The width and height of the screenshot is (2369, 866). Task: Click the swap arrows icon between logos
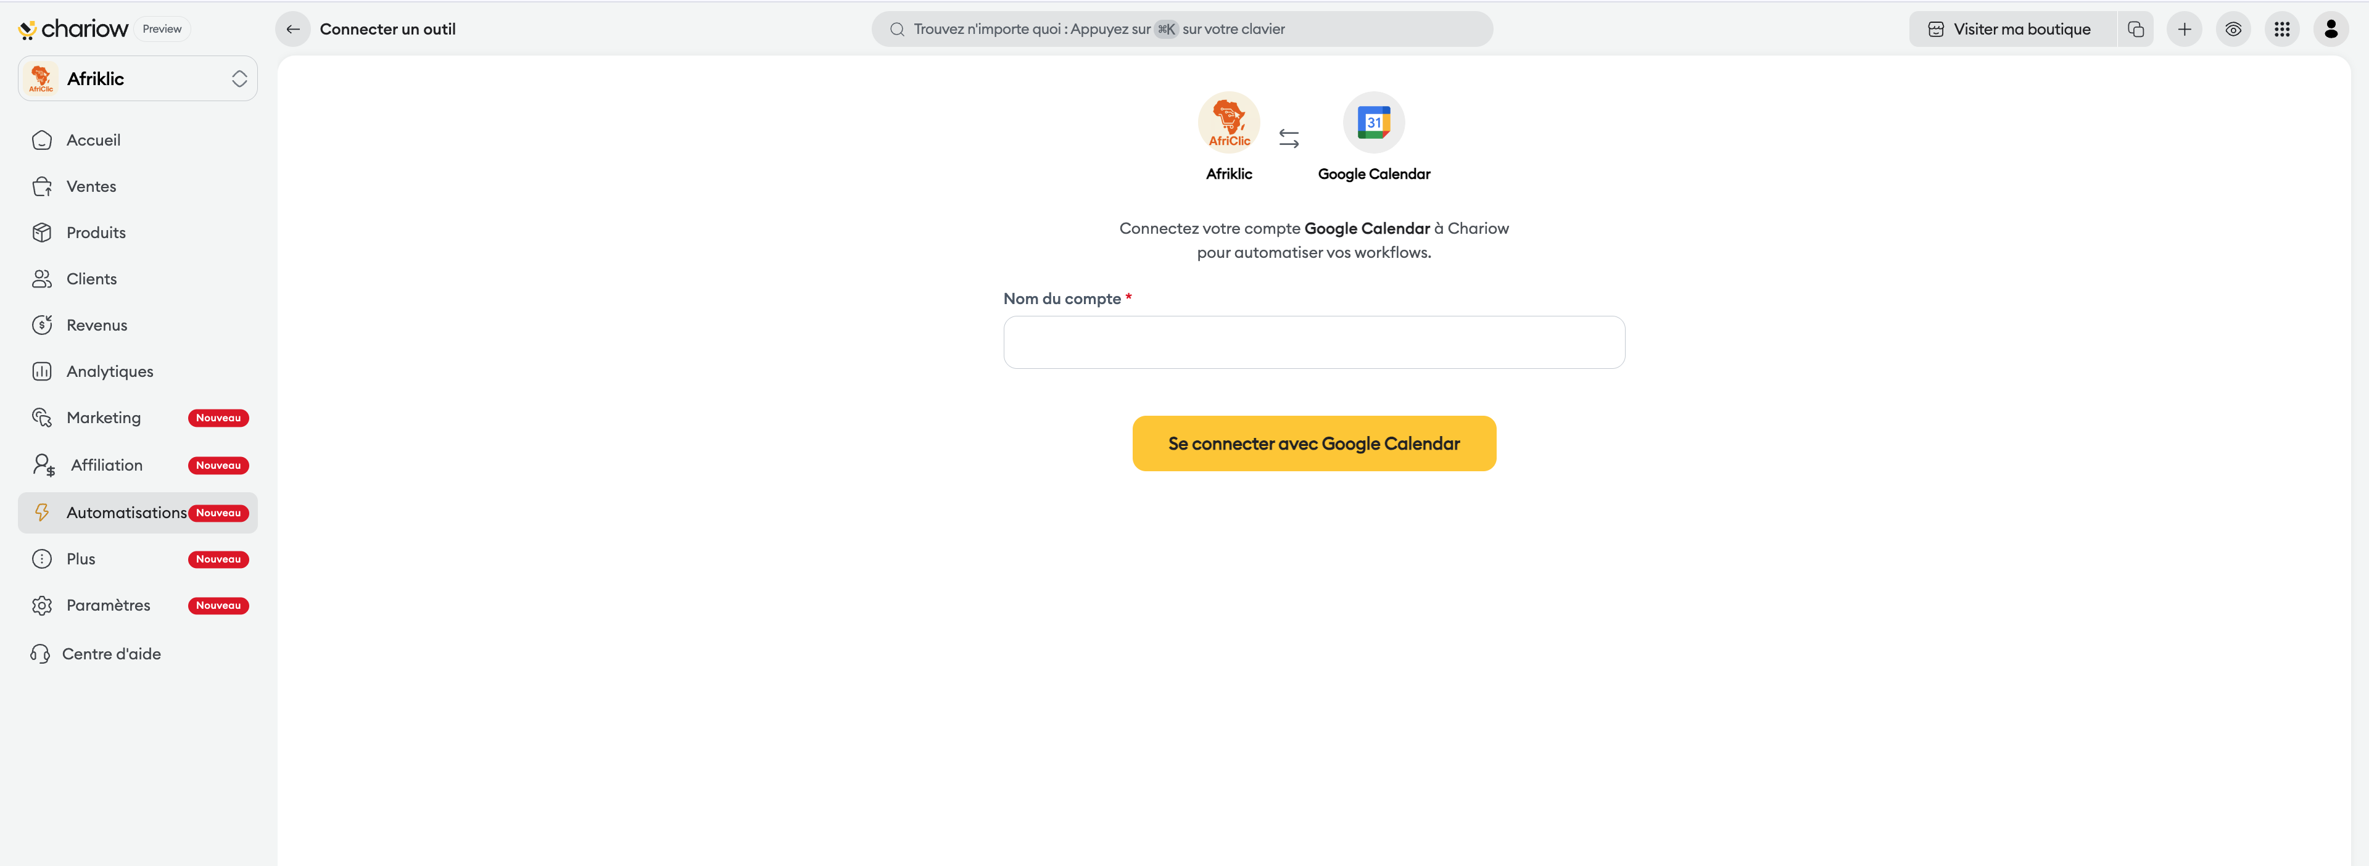[x=1288, y=138]
